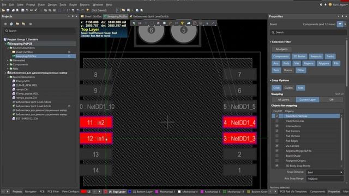Collapse Swapping.PrjPCB project tree node

click(5, 44)
